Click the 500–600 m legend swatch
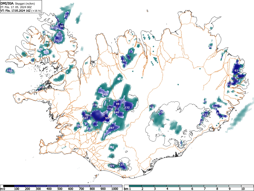The image size is (254, 191). pos(63,186)
